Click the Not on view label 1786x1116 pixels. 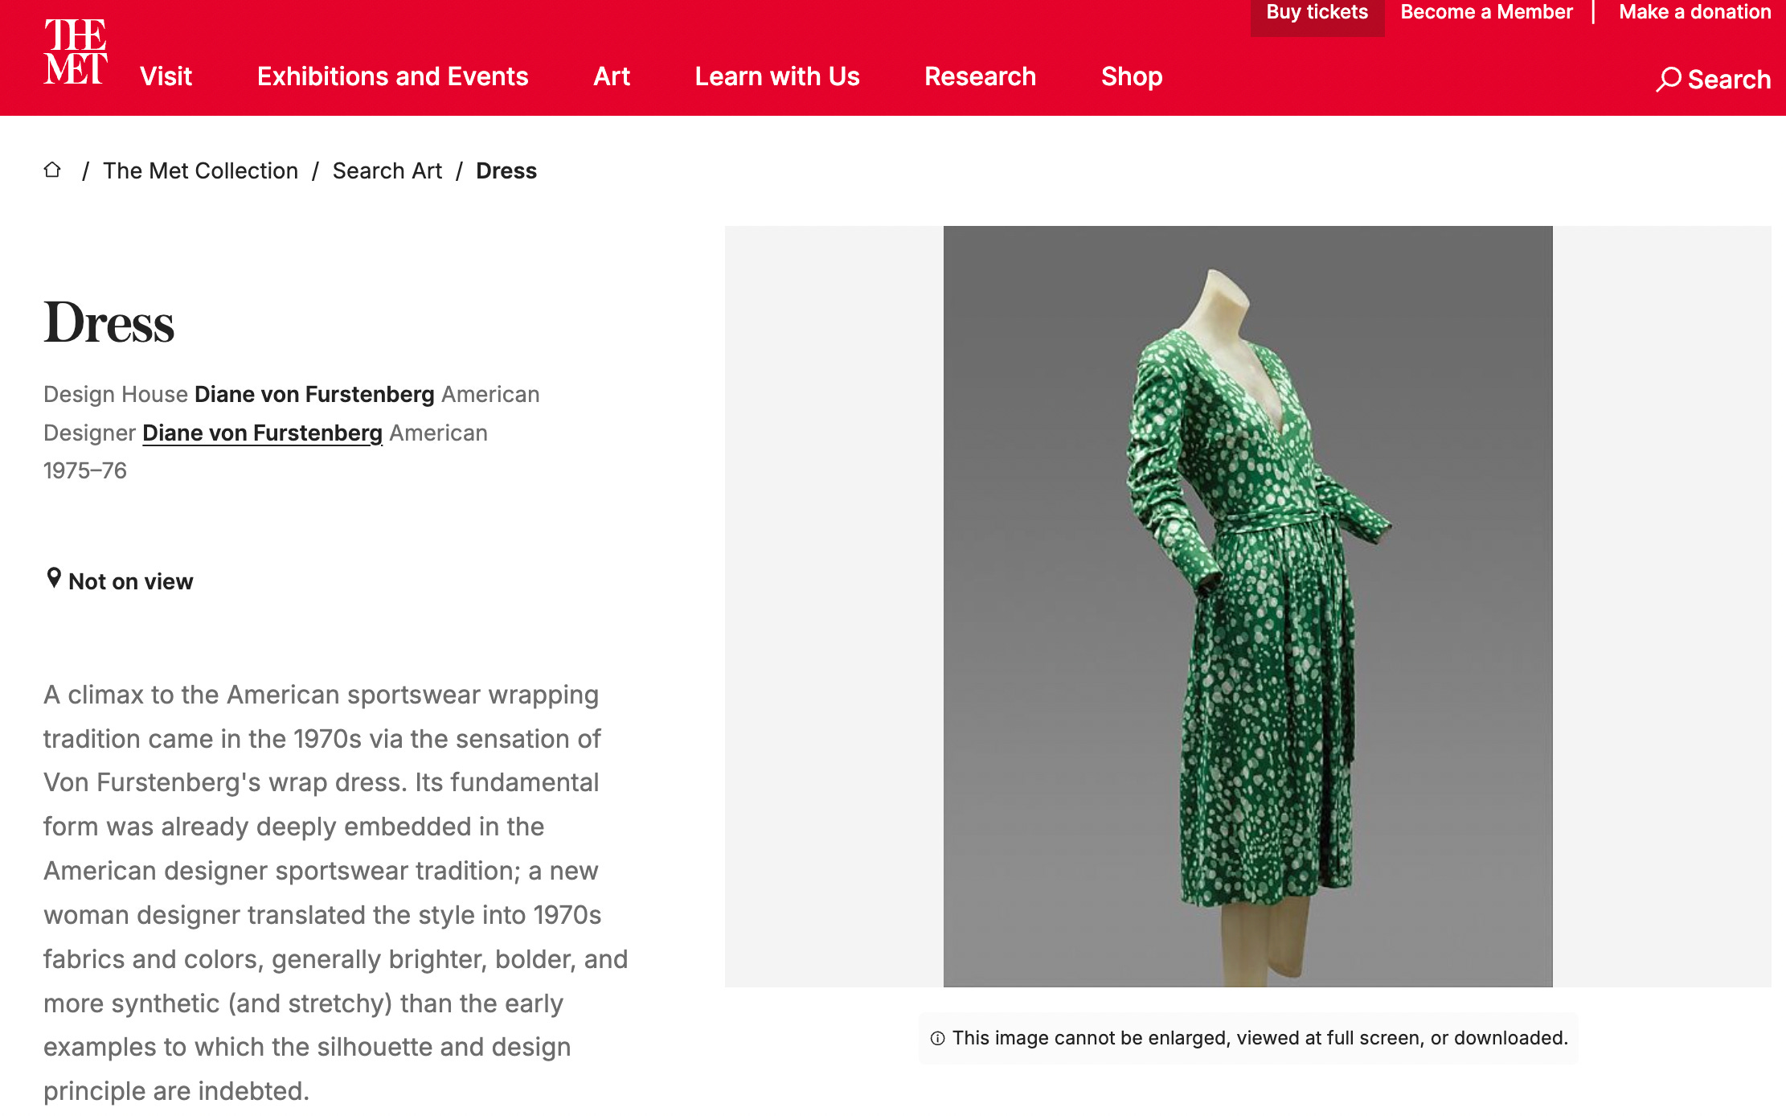tap(130, 581)
